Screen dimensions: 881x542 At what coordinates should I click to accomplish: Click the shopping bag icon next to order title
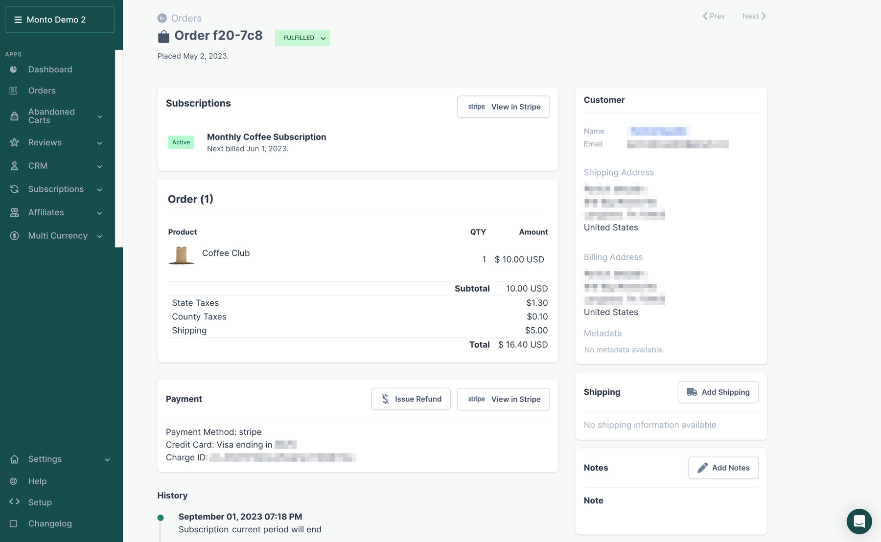pyautogui.click(x=163, y=36)
